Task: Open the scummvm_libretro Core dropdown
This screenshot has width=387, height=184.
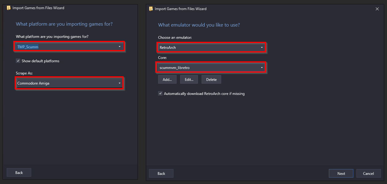Action: (211, 67)
